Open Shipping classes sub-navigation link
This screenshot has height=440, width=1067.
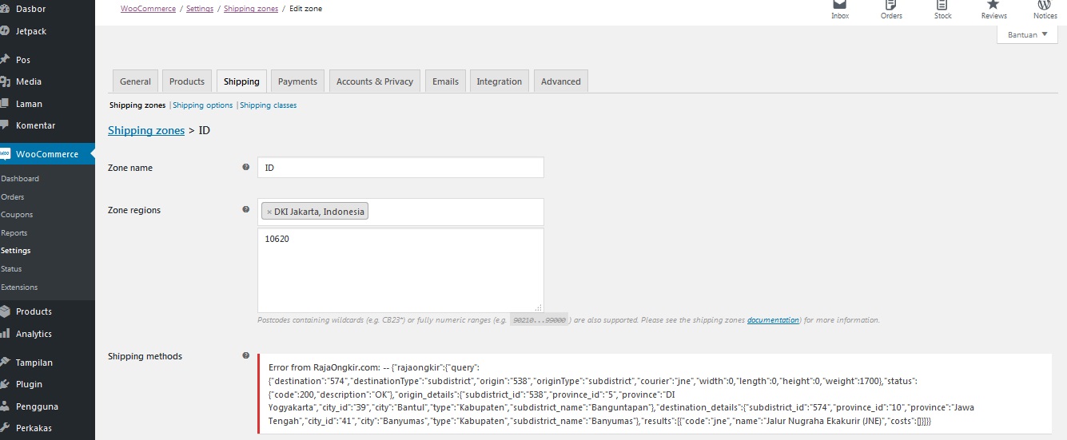tap(269, 105)
